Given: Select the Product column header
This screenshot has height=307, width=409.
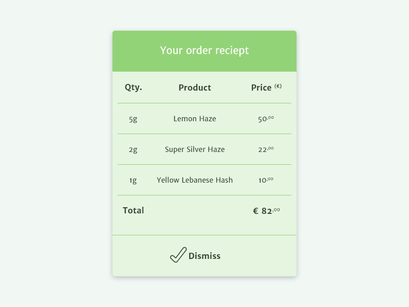Looking at the screenshot, I should [195, 87].
